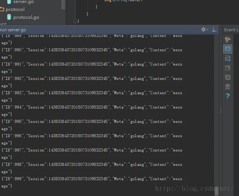This screenshot has height=196, width=239.
Task: Click Mark all as read checkbox icon
Action: [x=228, y=77]
